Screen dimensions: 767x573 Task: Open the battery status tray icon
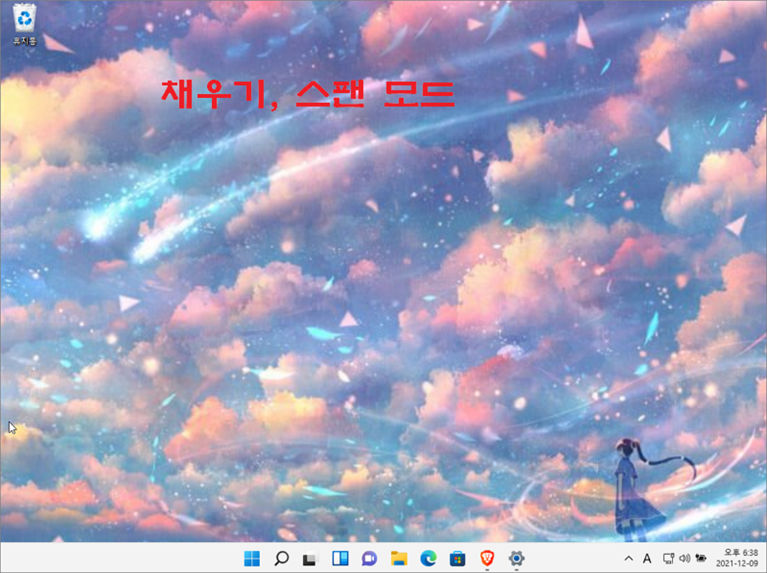pos(701,558)
